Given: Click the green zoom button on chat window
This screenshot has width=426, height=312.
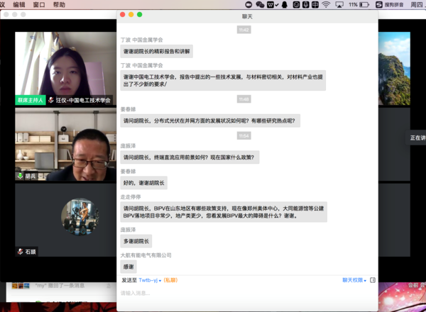Looking at the screenshot, I should tap(140, 14).
